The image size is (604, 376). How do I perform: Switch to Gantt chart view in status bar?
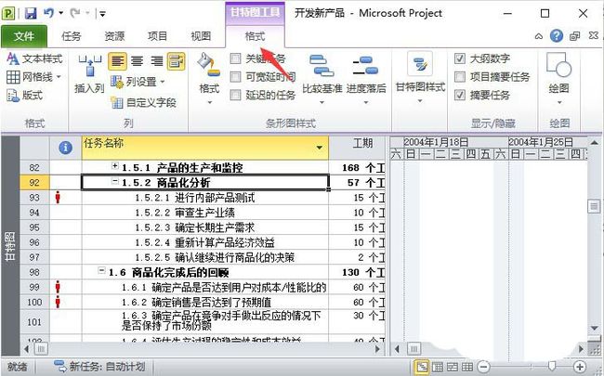pyautogui.click(x=422, y=367)
